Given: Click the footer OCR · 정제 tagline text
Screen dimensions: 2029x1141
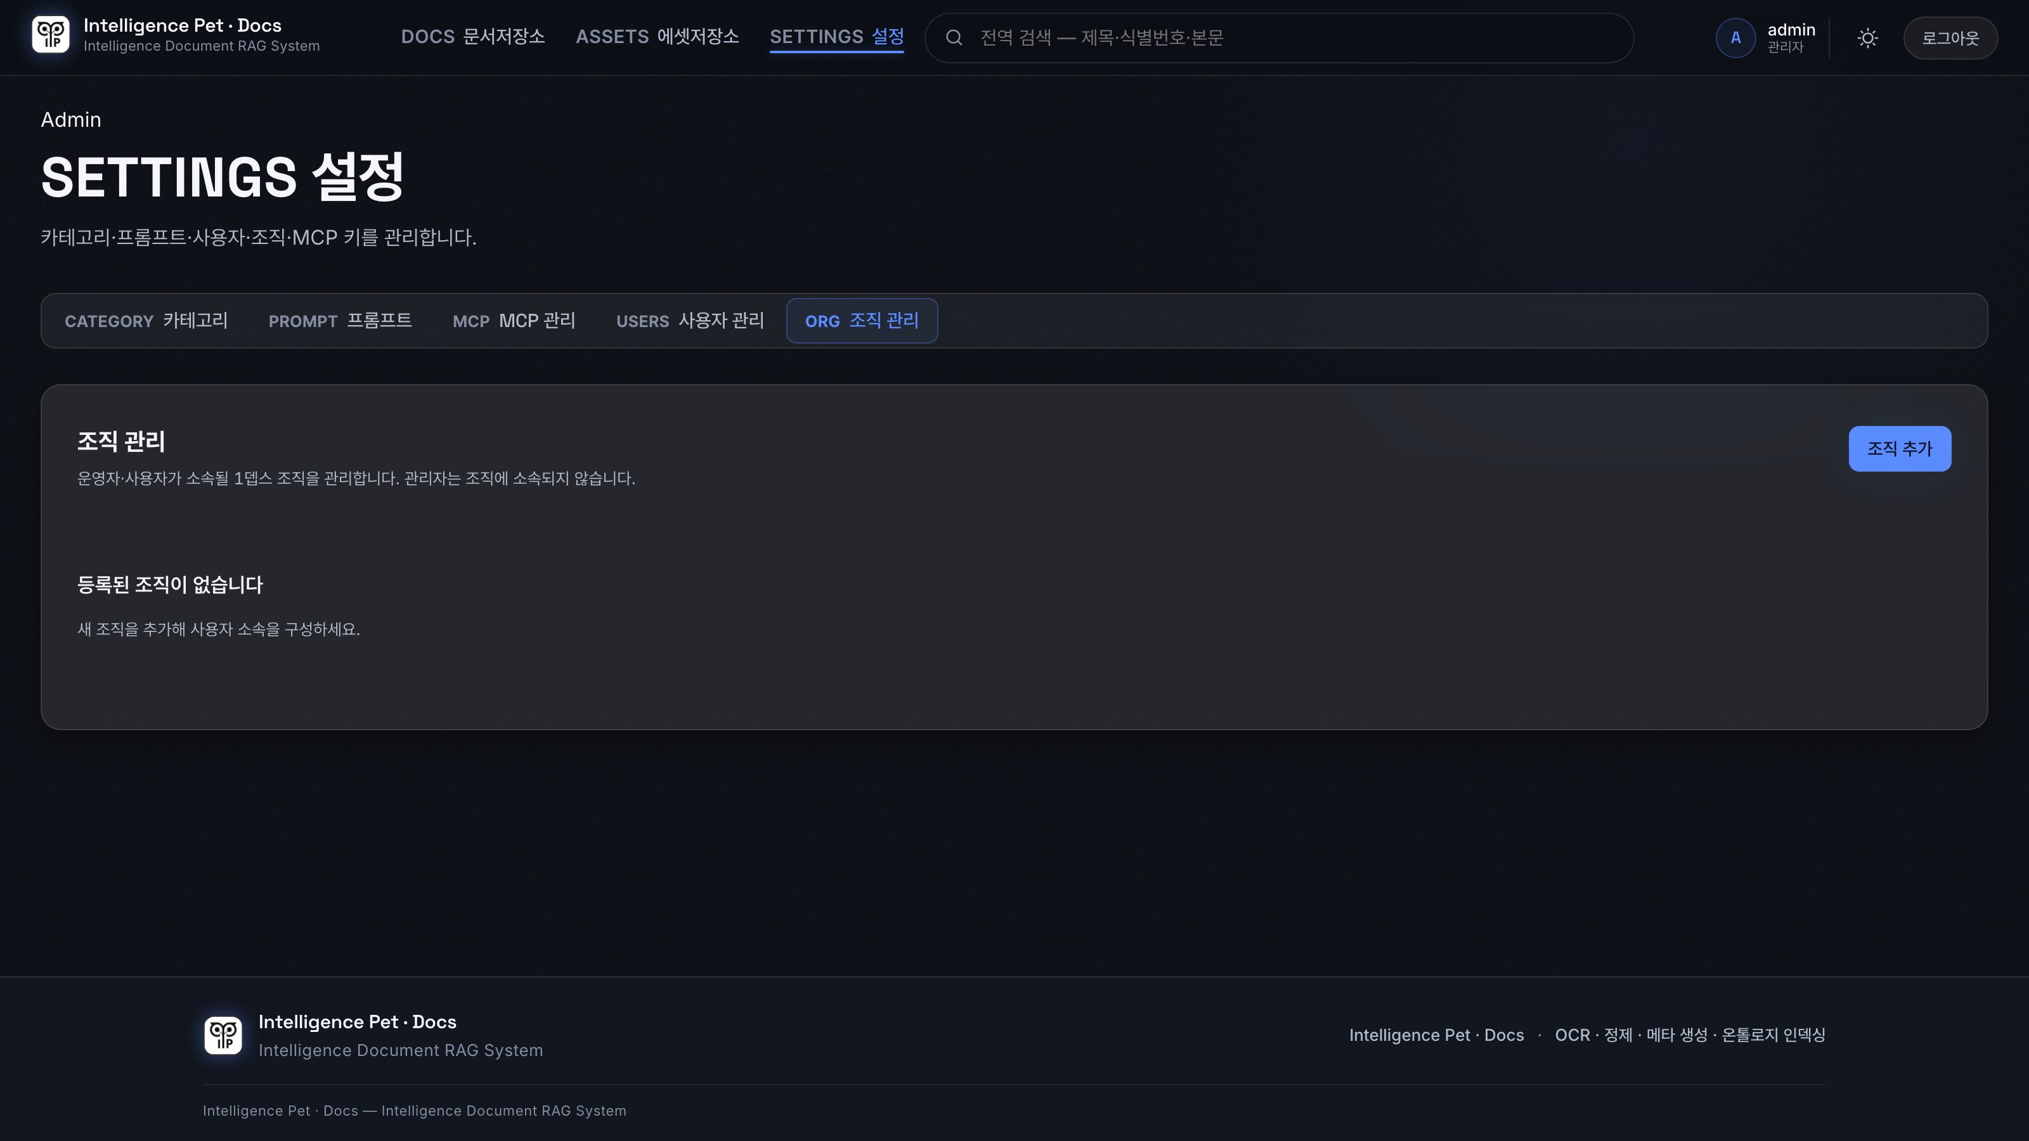Looking at the screenshot, I should (x=1690, y=1035).
